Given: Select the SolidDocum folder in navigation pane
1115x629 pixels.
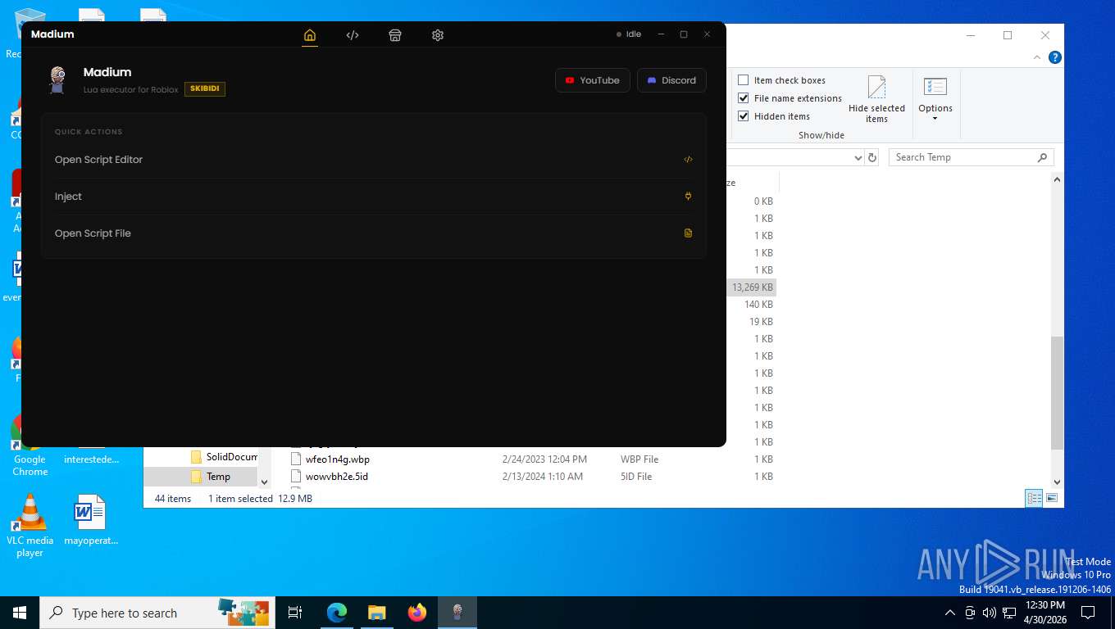Looking at the screenshot, I should click(x=223, y=457).
